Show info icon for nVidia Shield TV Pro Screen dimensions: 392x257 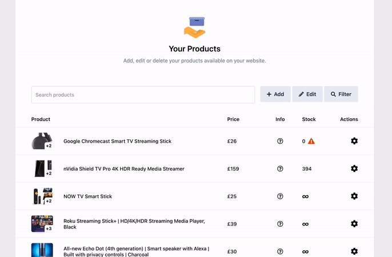click(280, 168)
